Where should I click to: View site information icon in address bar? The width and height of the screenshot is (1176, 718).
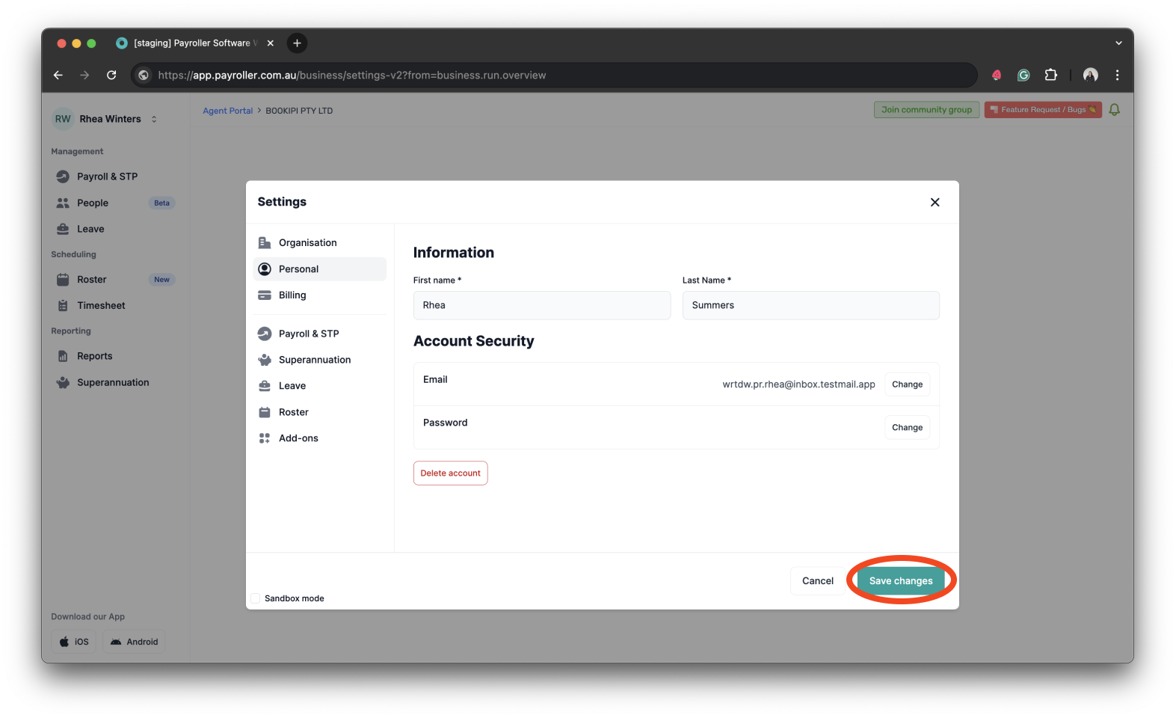click(x=144, y=75)
